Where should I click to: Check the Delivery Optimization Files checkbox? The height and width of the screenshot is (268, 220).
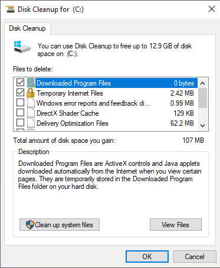[20, 123]
